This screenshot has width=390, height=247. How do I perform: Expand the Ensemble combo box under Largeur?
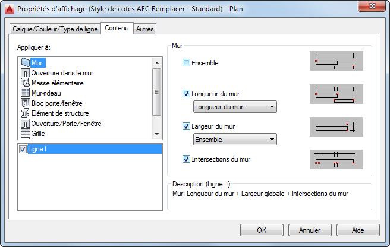(x=235, y=140)
